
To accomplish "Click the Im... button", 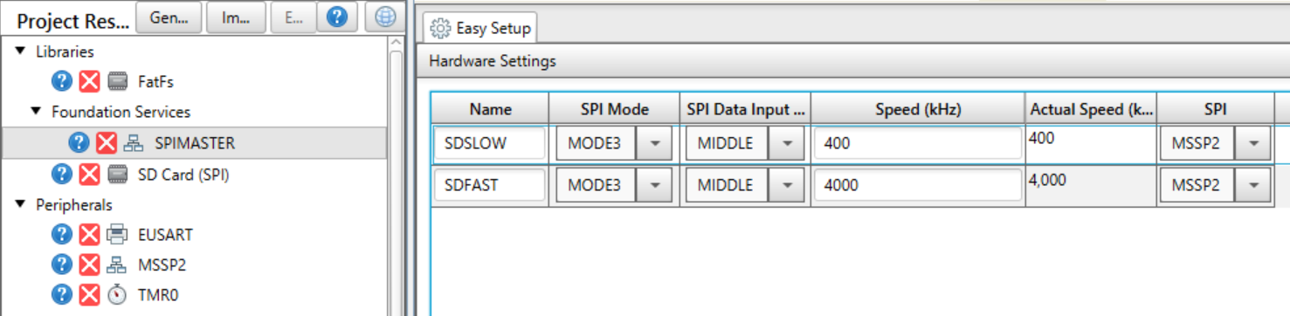I will (236, 17).
